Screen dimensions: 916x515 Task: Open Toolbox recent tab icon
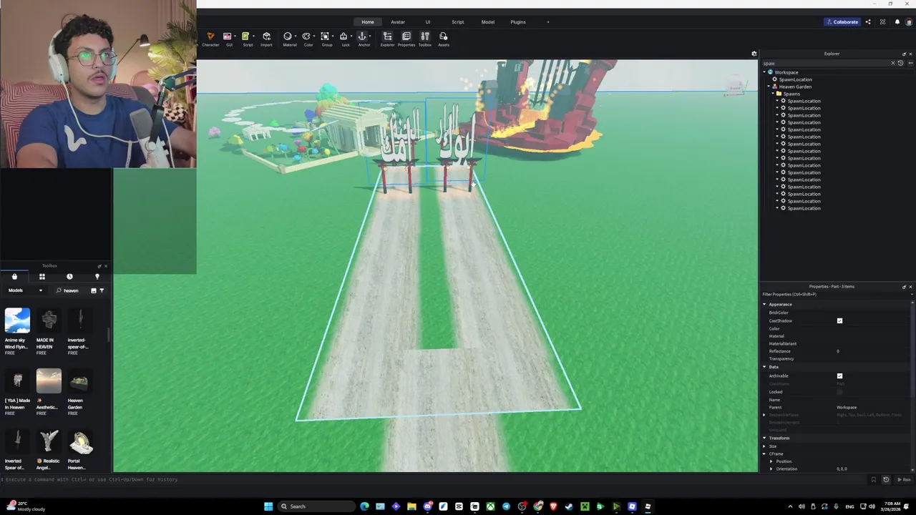click(x=69, y=277)
